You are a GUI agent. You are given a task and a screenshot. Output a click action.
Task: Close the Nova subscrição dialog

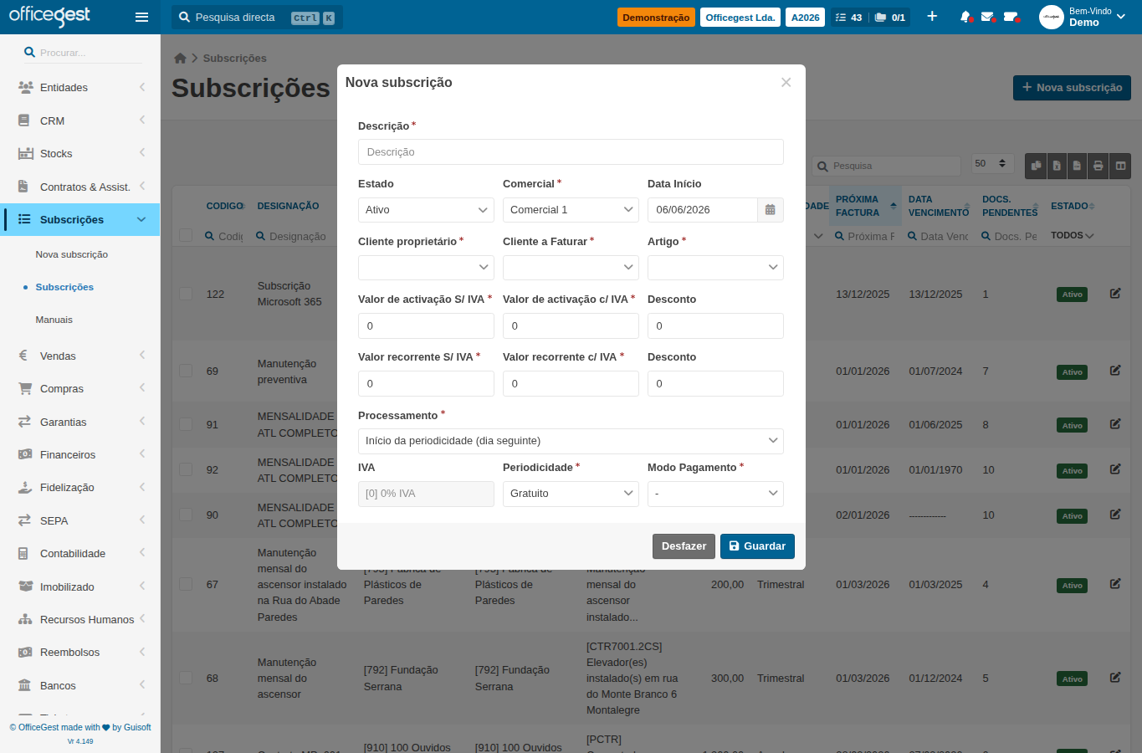click(786, 82)
